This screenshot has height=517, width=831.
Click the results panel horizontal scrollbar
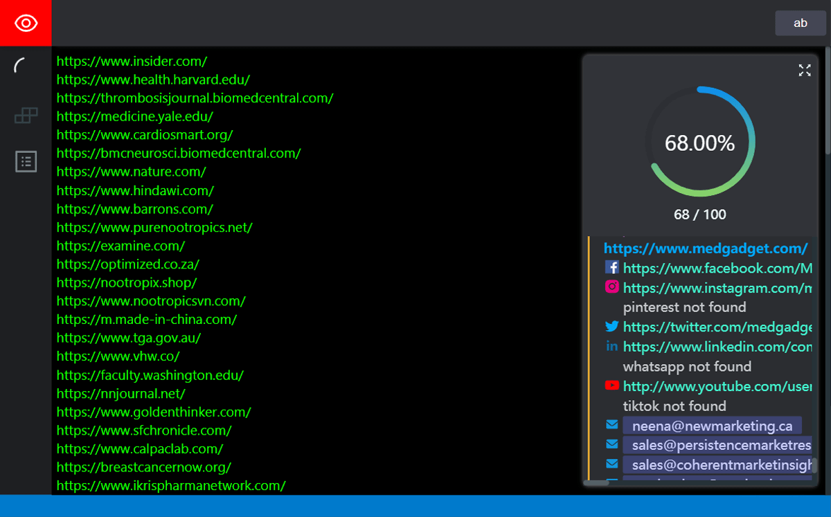[596, 482]
